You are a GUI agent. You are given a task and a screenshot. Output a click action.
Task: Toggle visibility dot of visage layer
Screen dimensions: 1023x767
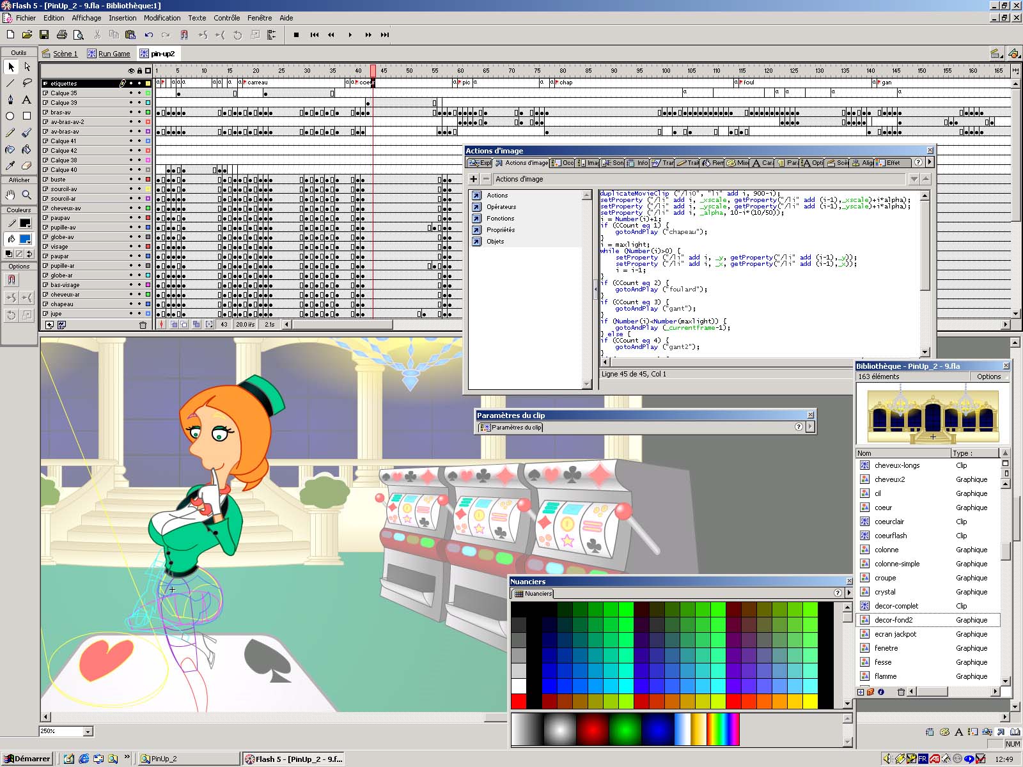(131, 247)
